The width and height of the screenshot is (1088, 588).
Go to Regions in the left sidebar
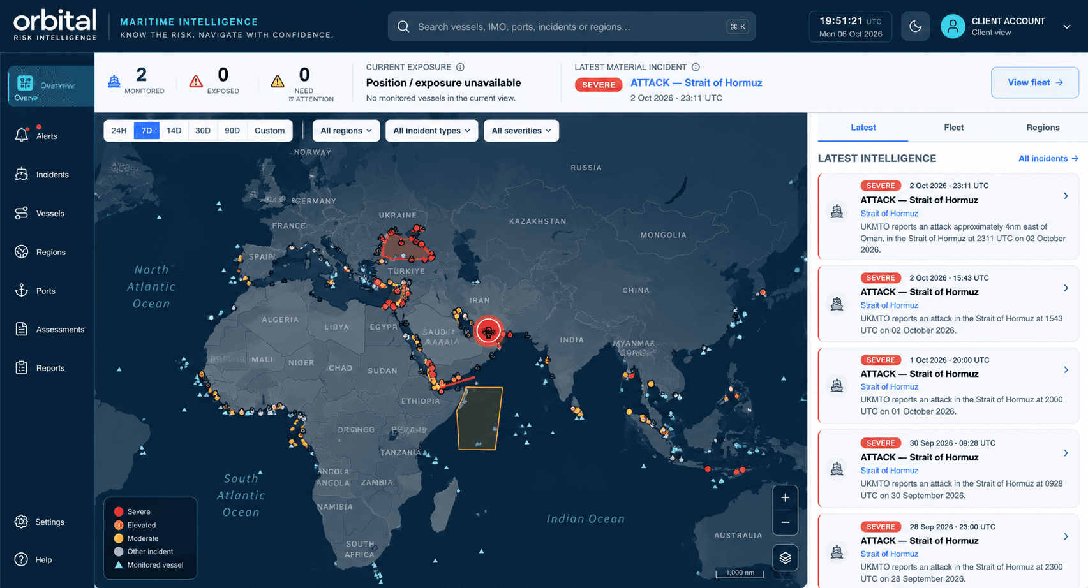coord(40,252)
